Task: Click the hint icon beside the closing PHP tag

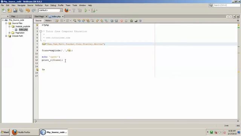Action: pyautogui.click(x=37, y=70)
